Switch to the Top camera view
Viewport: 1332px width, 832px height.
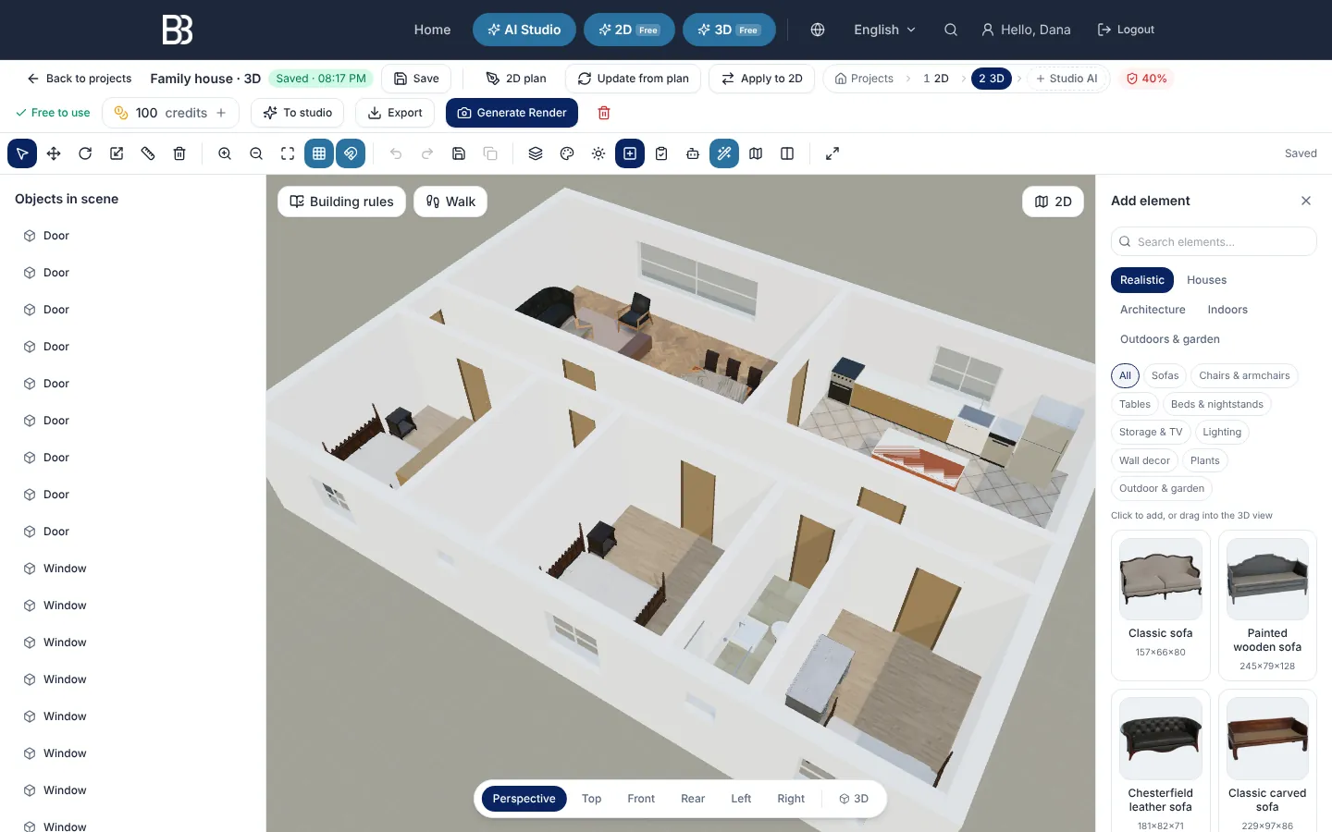click(592, 799)
